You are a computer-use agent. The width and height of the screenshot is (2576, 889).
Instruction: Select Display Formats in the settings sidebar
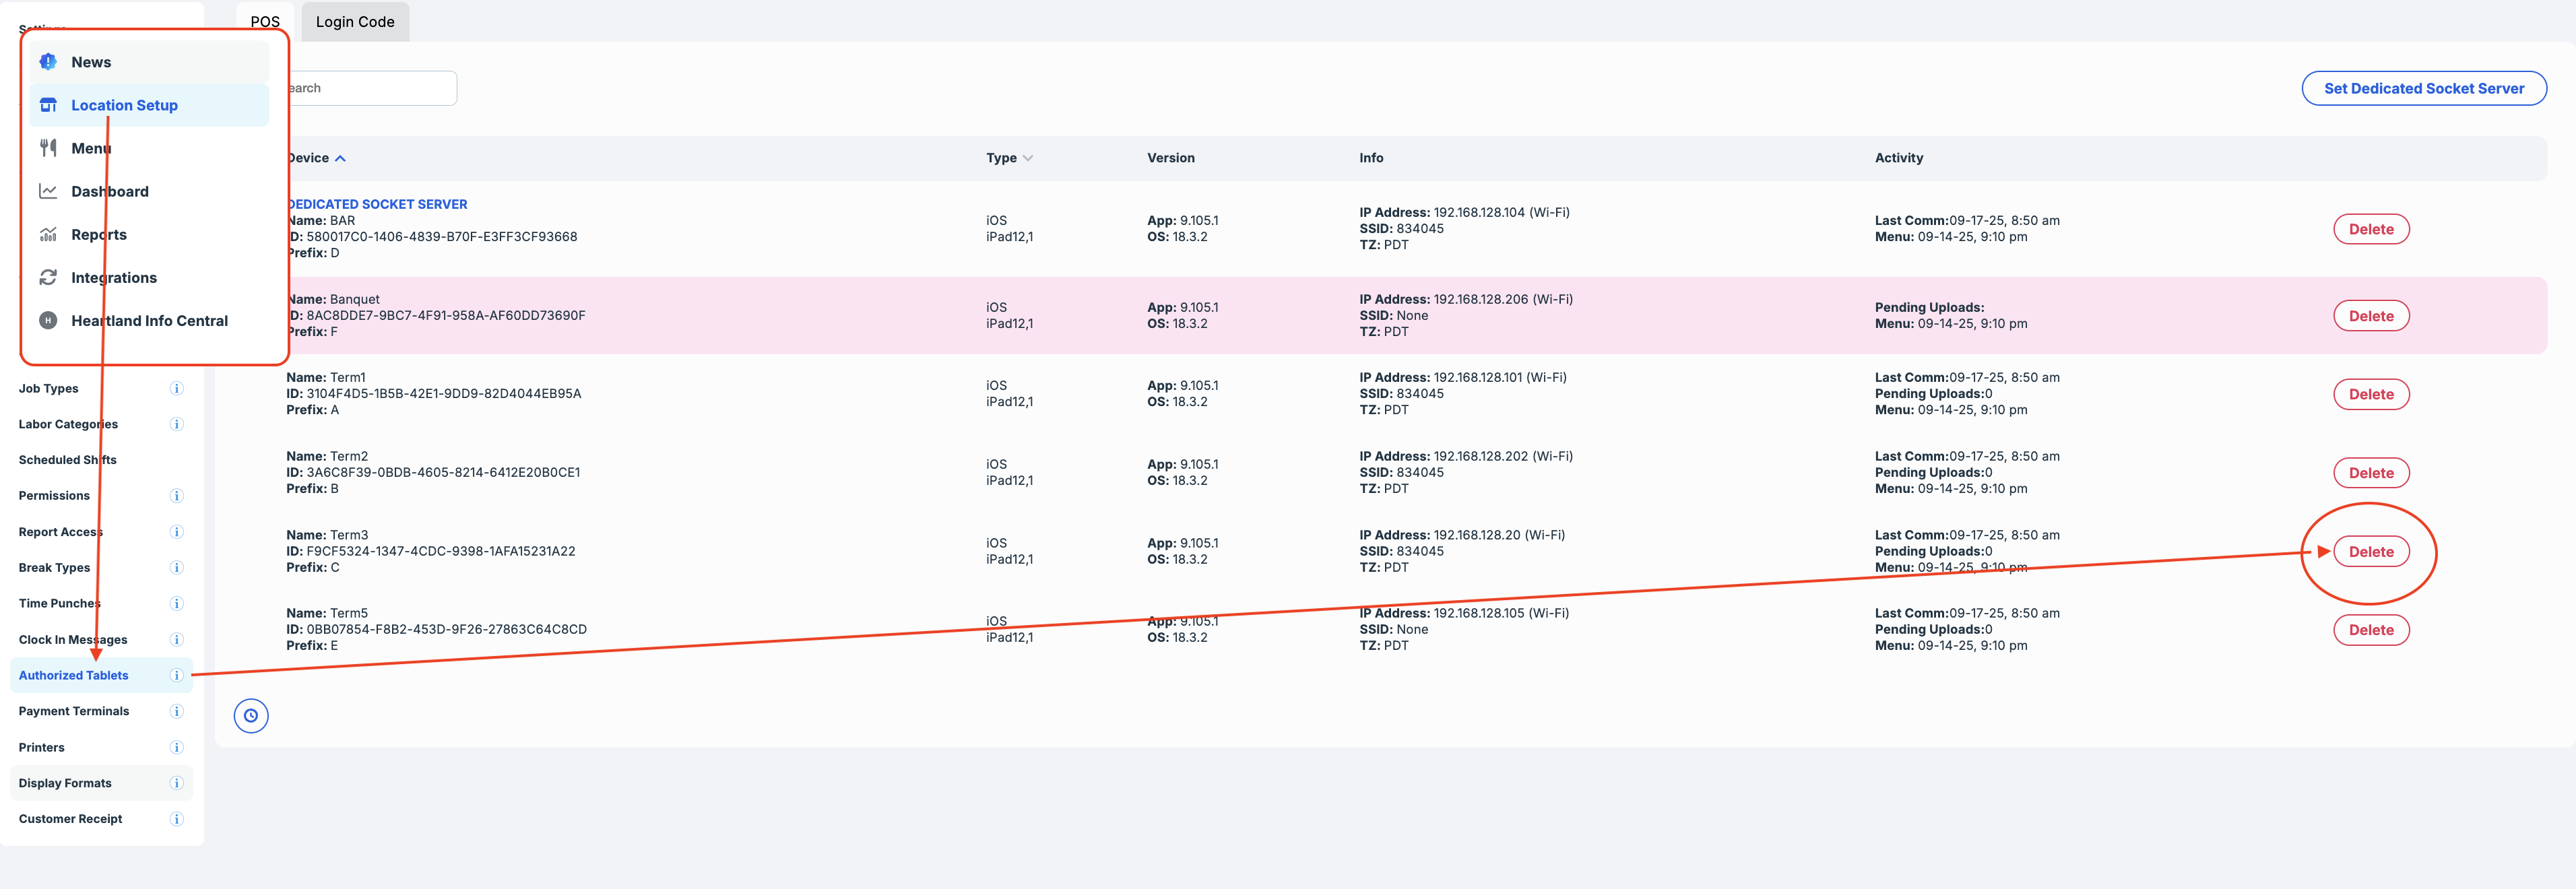65,783
